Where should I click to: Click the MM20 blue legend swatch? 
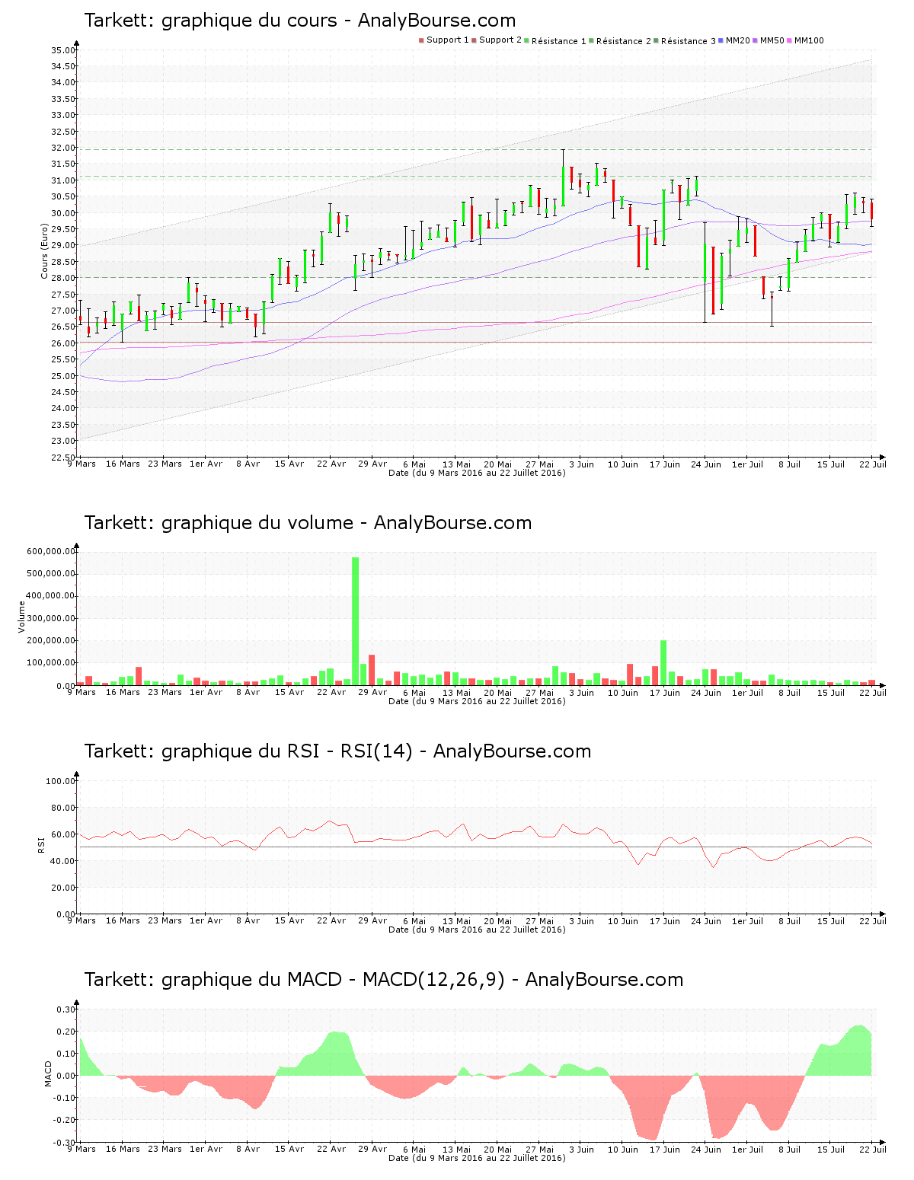click(721, 40)
